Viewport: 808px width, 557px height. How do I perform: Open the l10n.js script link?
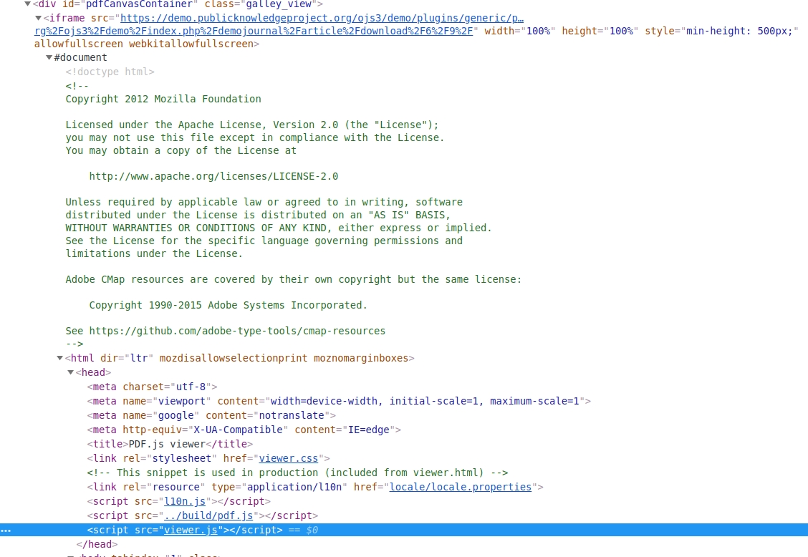pos(184,501)
